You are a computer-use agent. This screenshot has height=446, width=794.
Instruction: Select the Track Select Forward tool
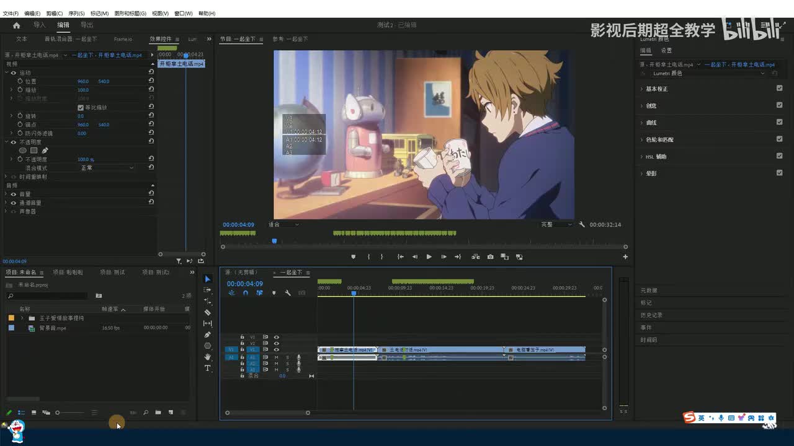(x=208, y=290)
